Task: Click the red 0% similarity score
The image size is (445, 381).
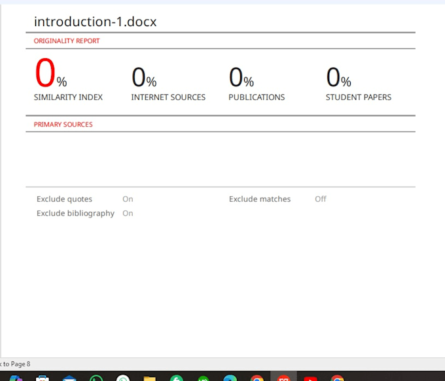Action: click(x=51, y=73)
